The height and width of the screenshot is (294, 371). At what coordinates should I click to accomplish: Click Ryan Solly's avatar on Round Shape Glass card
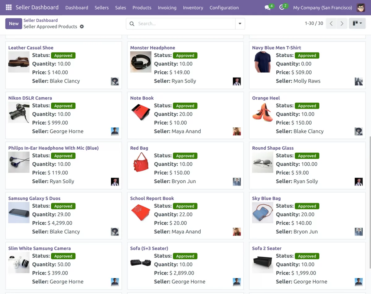(359, 182)
